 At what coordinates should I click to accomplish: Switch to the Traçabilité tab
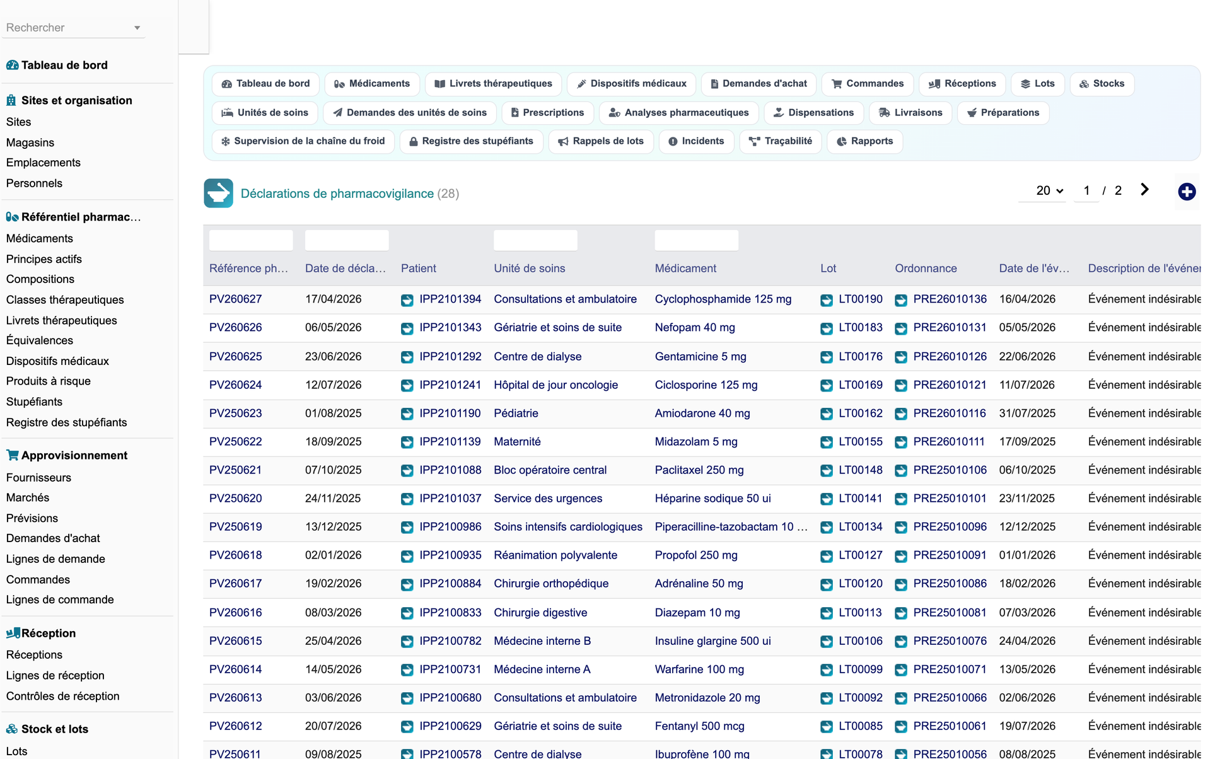(780, 141)
